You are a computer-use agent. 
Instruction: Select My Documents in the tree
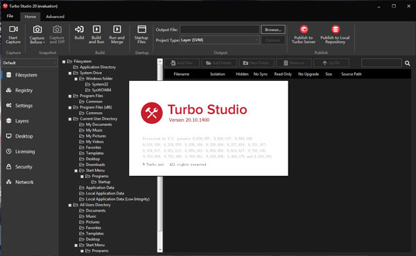tap(98, 125)
